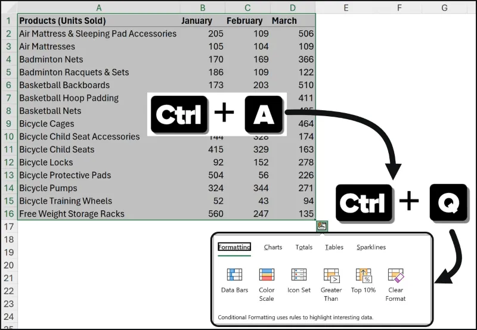This screenshot has height=330, width=477.
Task: Choose the Icon Set formatting option
Action: pyautogui.click(x=299, y=275)
